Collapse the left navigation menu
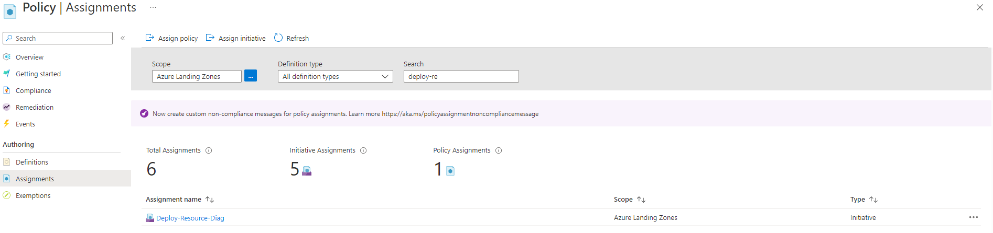Image resolution: width=993 pixels, height=233 pixels. [x=123, y=38]
